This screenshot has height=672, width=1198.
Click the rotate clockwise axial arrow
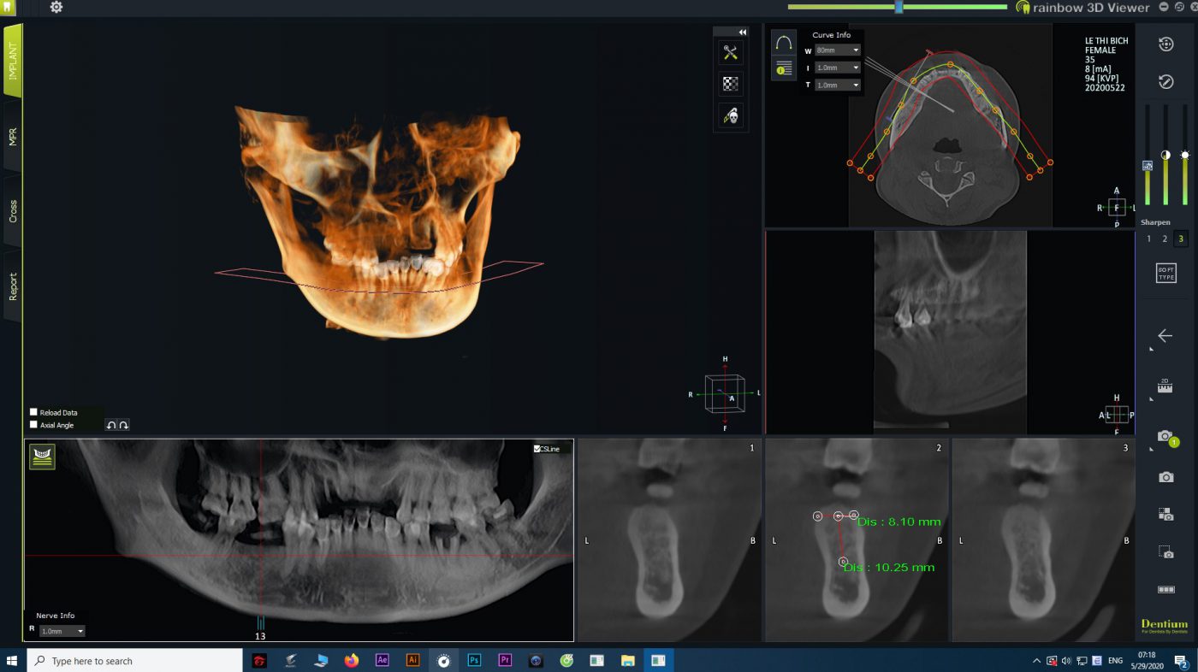pos(123,425)
